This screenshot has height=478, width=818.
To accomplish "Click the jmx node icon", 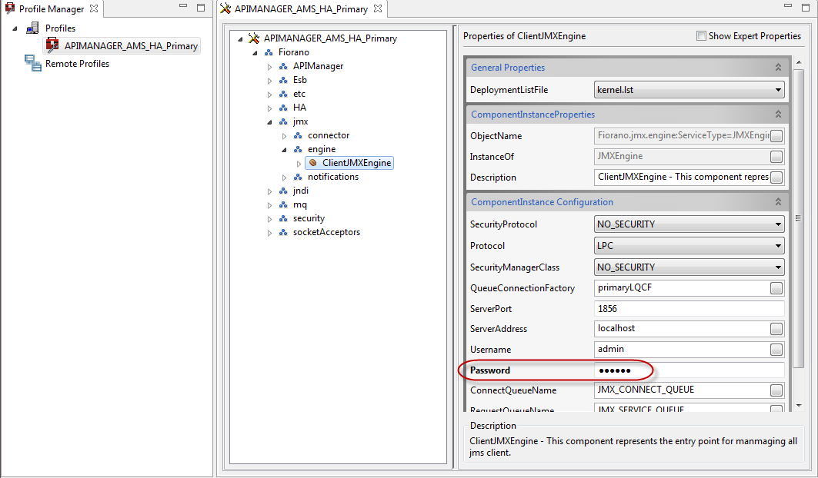I will click(283, 121).
